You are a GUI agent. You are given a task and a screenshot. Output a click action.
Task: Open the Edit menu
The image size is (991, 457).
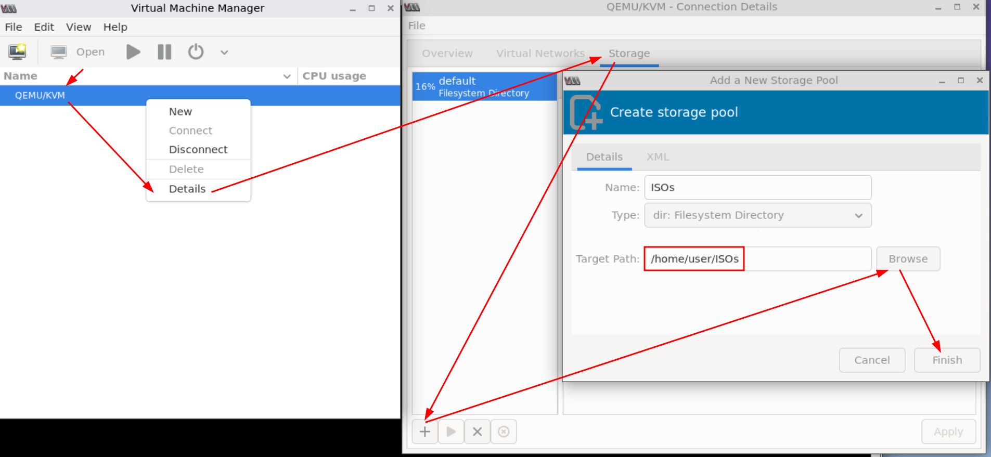click(x=44, y=27)
